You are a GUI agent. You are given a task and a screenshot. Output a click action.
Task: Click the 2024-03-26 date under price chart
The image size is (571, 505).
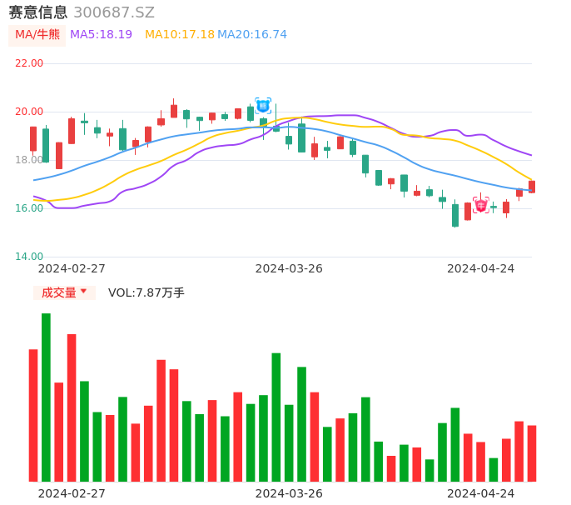coord(289,268)
